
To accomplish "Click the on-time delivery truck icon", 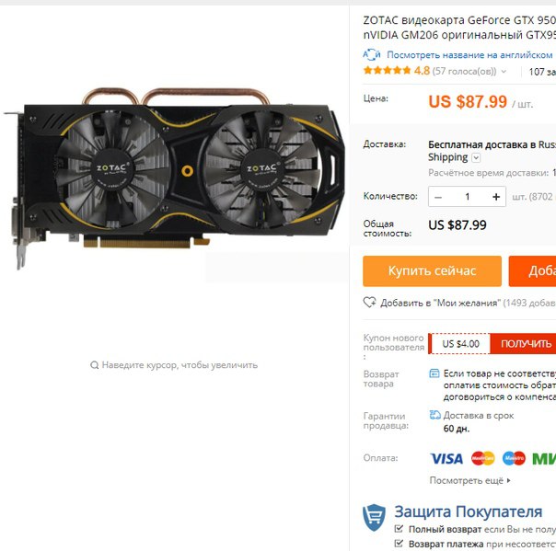I will 434,415.
